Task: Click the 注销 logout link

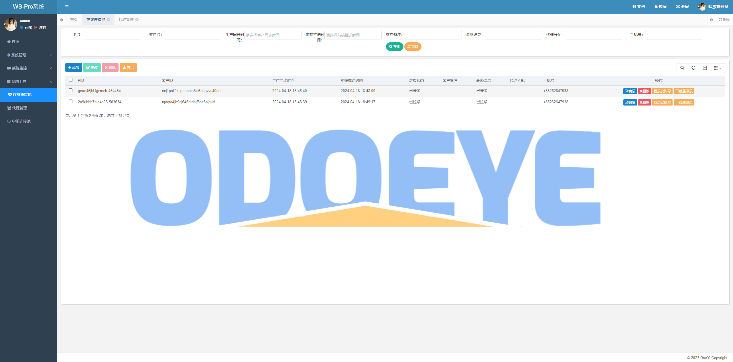Action: pyautogui.click(x=40, y=27)
